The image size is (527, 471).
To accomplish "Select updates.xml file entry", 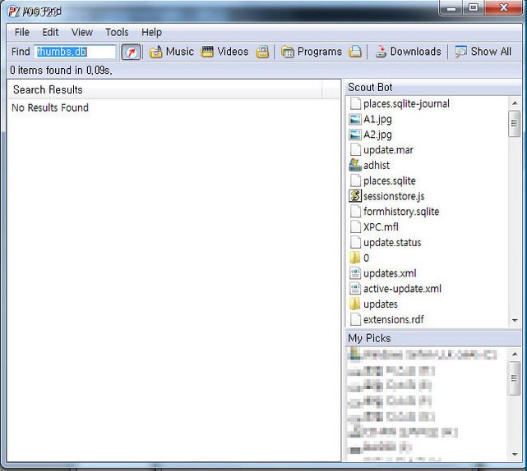I will point(391,273).
